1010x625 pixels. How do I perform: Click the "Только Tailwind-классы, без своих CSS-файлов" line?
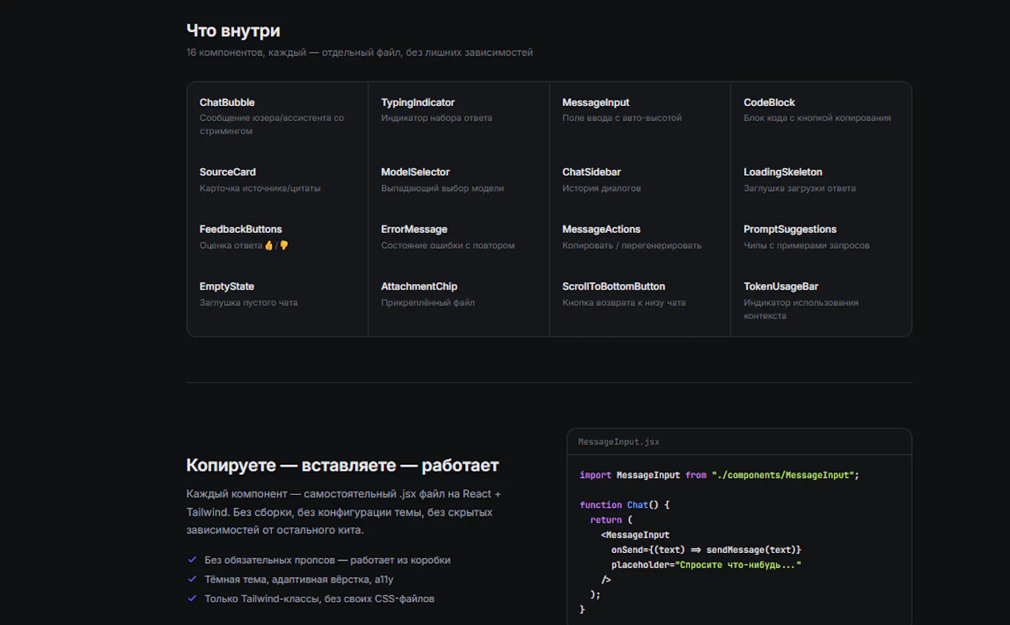pyautogui.click(x=319, y=598)
